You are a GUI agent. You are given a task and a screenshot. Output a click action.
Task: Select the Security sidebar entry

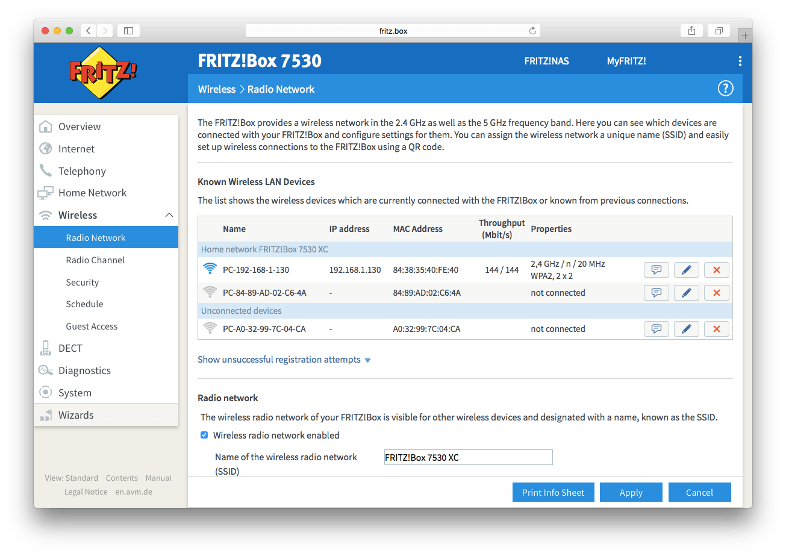[82, 282]
